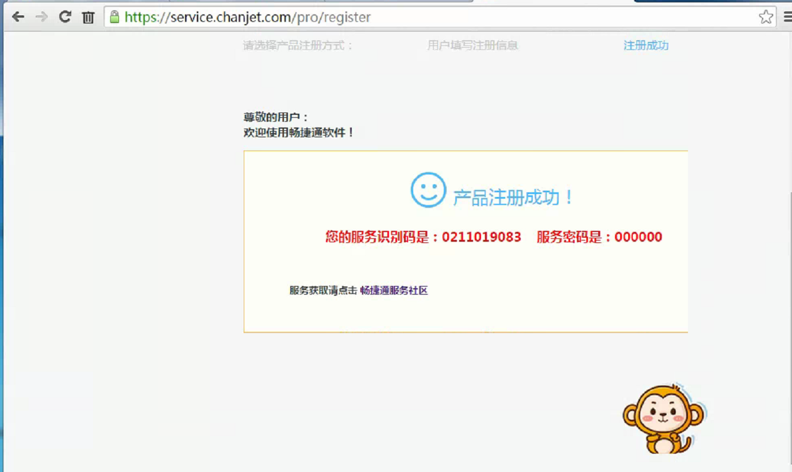
Task: Click the 产品注册成功！ heading text
Action: 513,198
